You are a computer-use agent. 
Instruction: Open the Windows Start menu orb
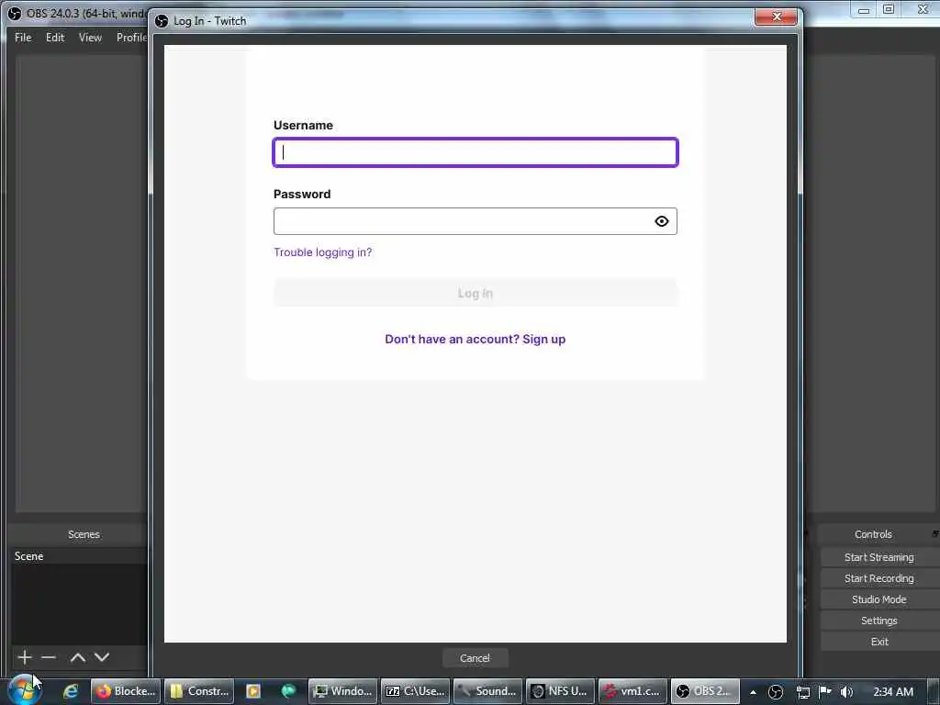point(24,690)
